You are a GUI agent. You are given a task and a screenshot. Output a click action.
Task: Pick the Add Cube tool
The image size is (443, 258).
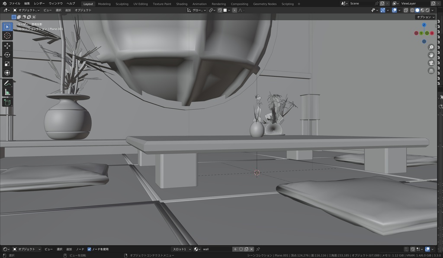tap(7, 102)
